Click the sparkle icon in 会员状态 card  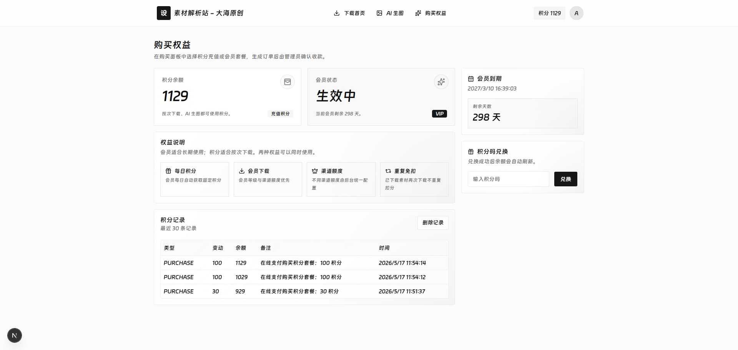441,82
